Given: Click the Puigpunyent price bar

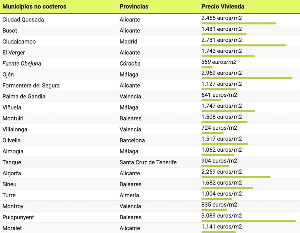Looking at the screenshot, I should click(248, 221).
